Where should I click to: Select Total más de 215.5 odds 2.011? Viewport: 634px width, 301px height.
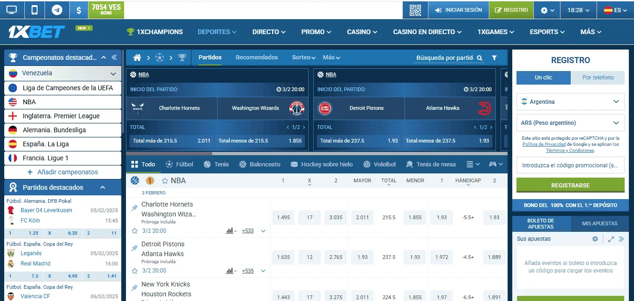tap(171, 141)
